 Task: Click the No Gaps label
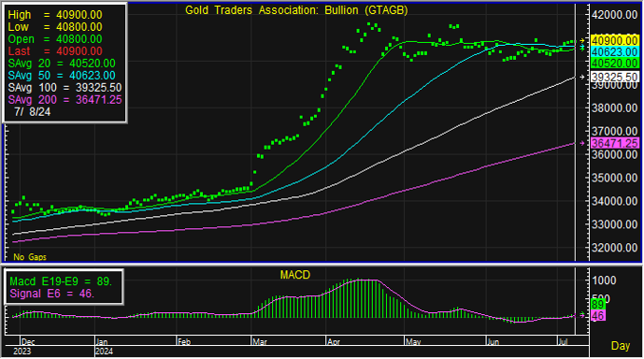30,257
